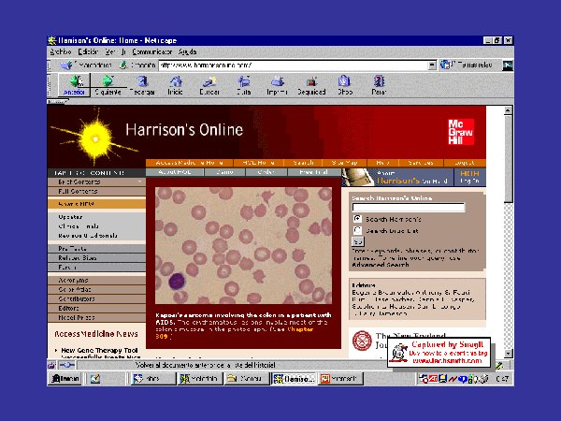Follow the Chapter 309 link in caption
This screenshot has height=421, width=561.
pos(234,332)
